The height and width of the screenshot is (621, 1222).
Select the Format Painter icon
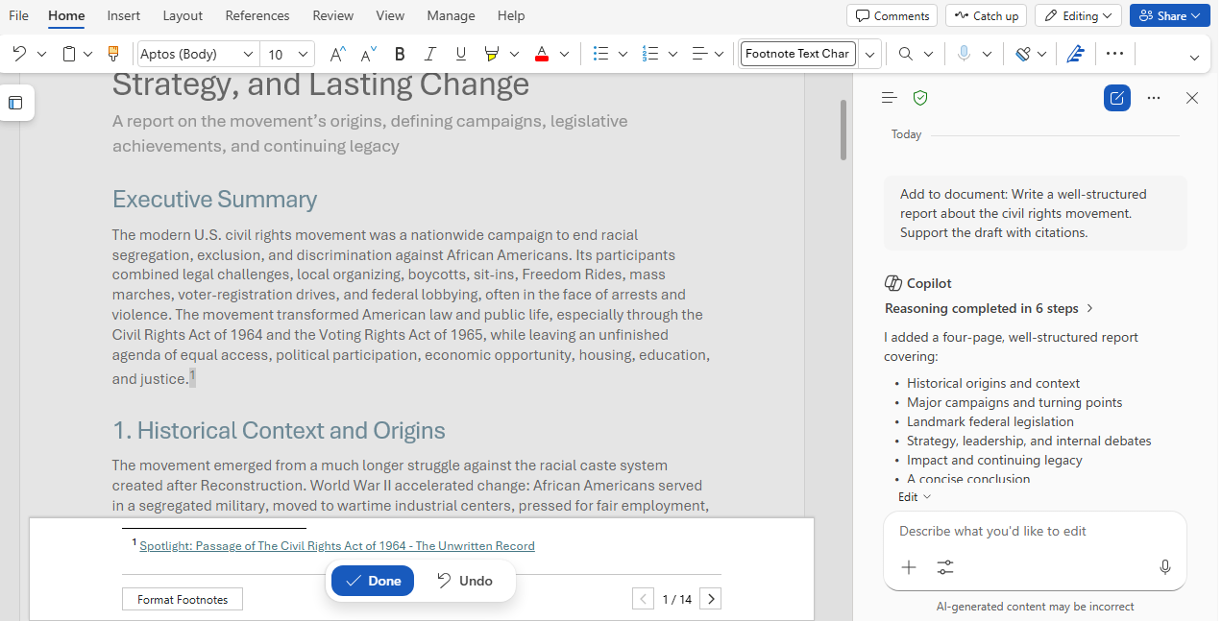point(113,55)
